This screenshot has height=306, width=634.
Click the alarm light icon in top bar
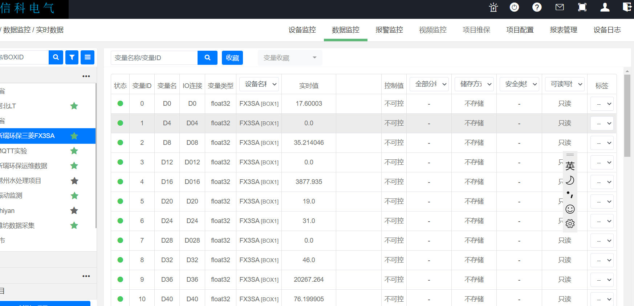pos(493,7)
